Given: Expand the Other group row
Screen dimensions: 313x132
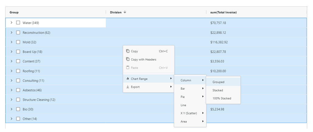Looking at the screenshot, I should (x=11, y=119).
